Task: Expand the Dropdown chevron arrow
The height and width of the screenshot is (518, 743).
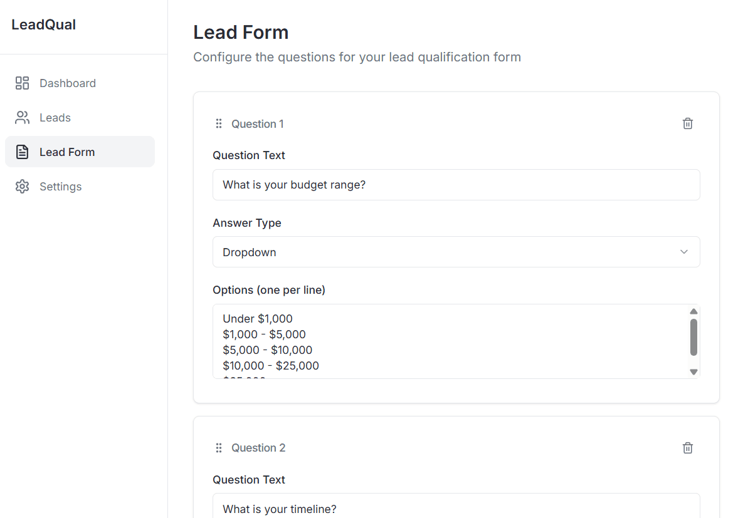Action: 684,252
